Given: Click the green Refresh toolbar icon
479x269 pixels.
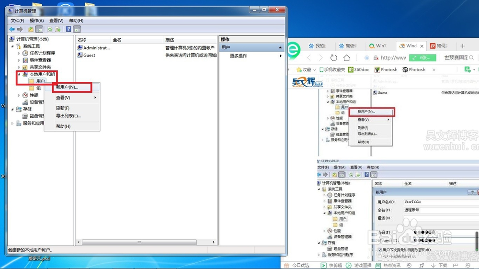Looking at the screenshot, I should click(50, 29).
